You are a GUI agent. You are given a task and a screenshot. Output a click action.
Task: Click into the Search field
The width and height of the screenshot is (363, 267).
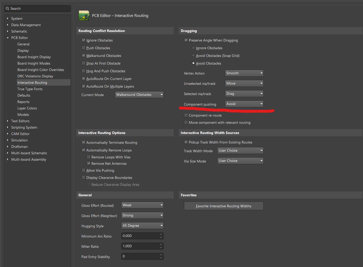point(38,8)
